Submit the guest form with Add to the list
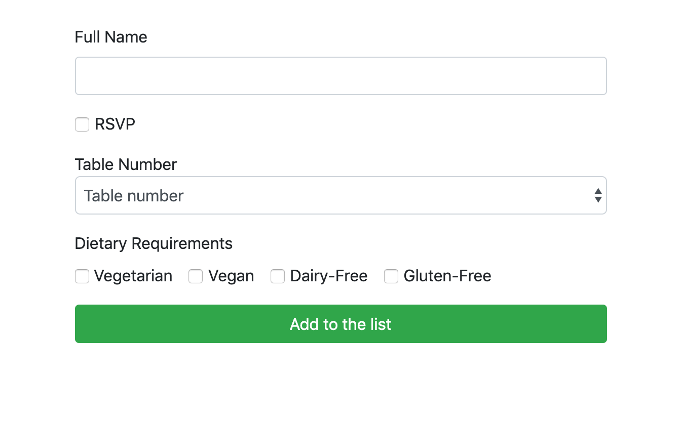680x423 pixels. 341,324
